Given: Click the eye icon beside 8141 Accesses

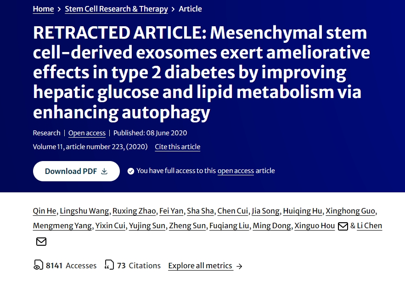Looking at the screenshot, I should tap(38, 266).
